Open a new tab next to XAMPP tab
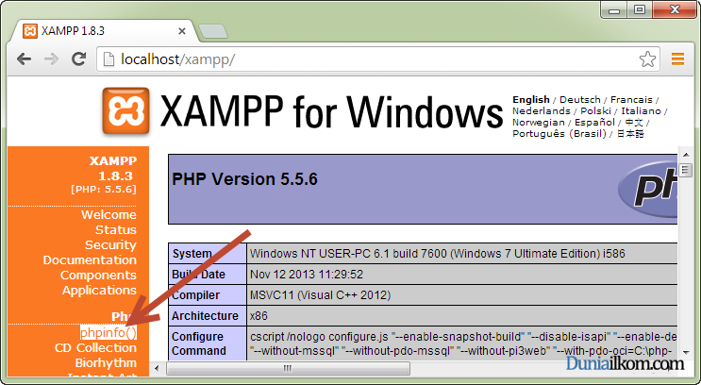The width and height of the screenshot is (701, 385). pos(213,31)
